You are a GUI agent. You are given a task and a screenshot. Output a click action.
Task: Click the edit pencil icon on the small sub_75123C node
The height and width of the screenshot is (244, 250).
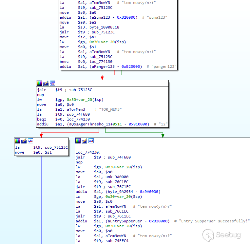pyautogui.click(x=24, y=141)
